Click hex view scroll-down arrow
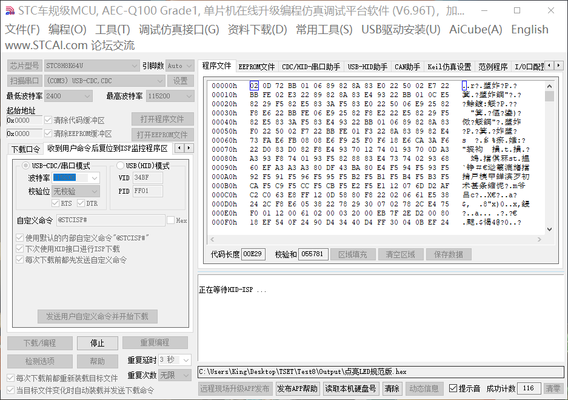The width and height of the screenshot is (568, 400). (550, 229)
